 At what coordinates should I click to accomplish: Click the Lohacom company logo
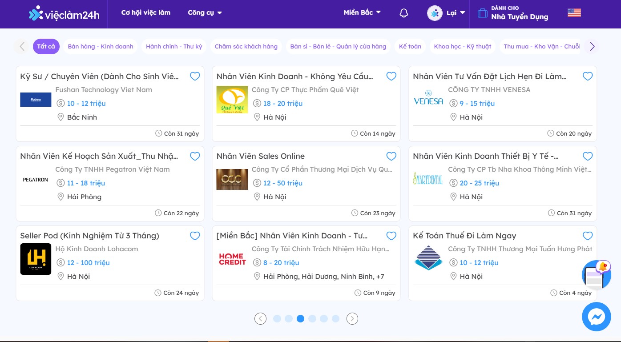pos(36,259)
